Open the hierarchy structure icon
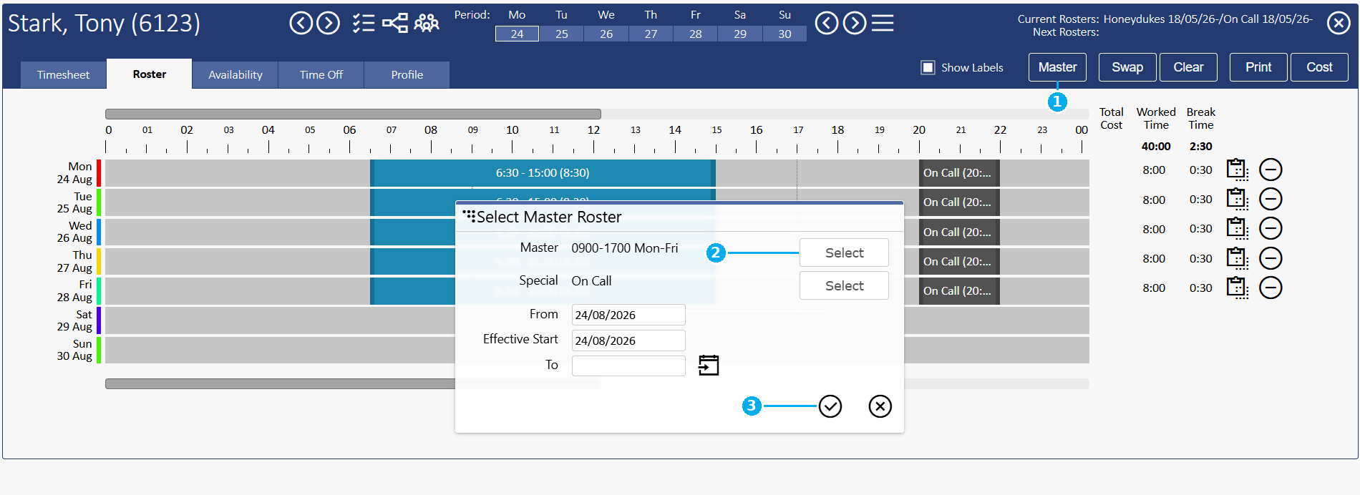The image size is (1360, 495). (x=395, y=24)
